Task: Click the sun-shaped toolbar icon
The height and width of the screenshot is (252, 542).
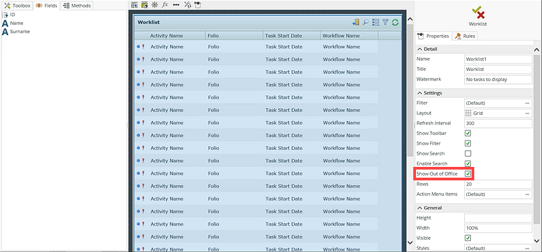Action: point(155,5)
